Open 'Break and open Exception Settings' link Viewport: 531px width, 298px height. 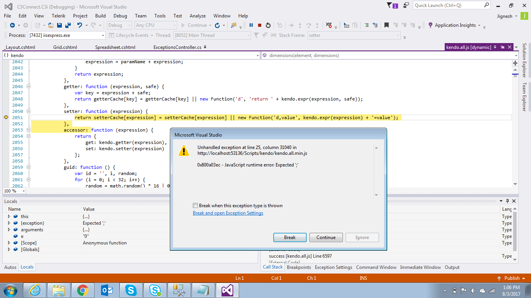click(x=228, y=213)
